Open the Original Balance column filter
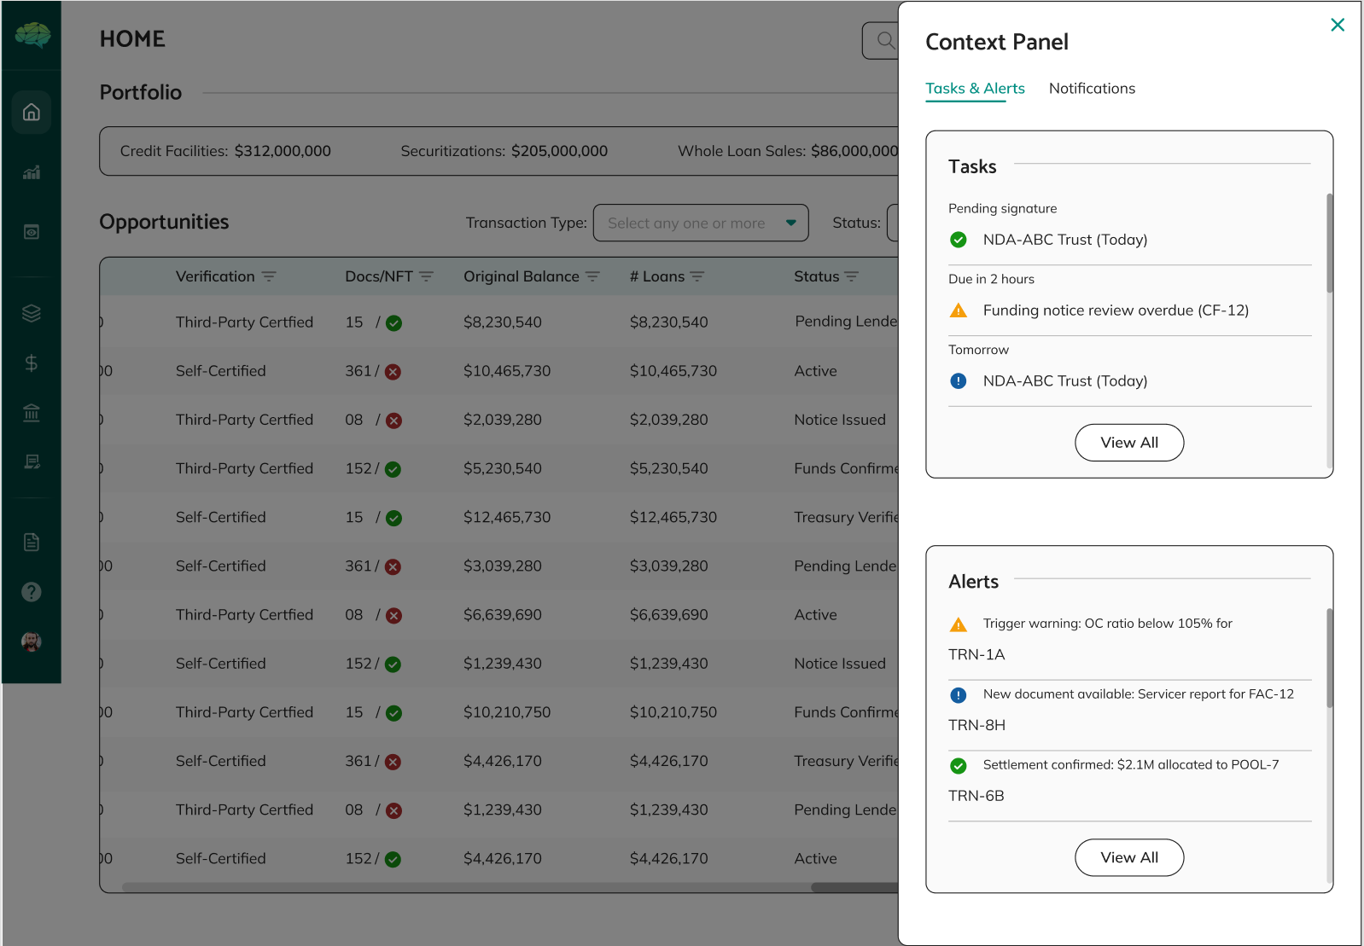 (592, 276)
